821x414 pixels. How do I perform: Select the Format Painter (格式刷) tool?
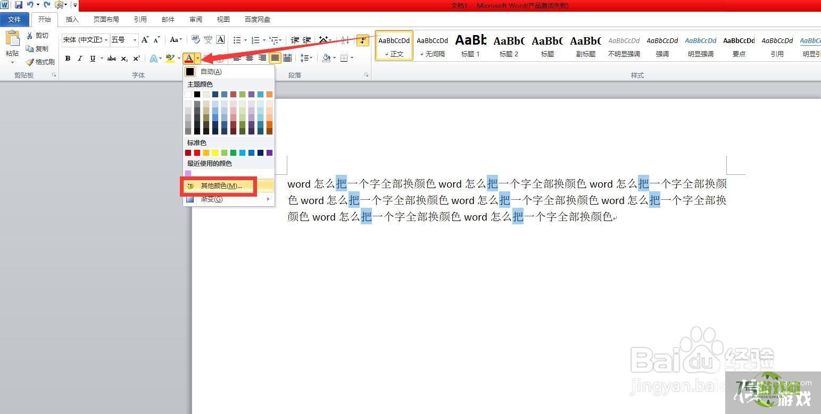coord(40,62)
